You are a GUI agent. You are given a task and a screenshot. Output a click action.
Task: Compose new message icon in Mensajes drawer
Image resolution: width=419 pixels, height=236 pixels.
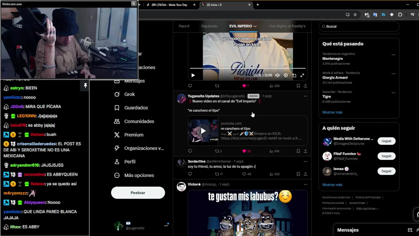(x=410, y=230)
